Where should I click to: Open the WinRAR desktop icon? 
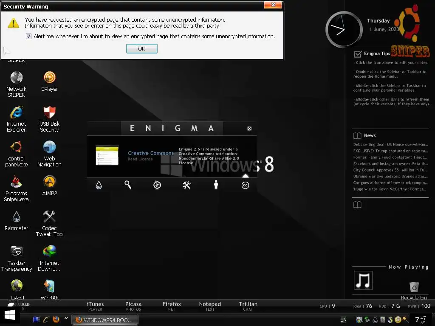(49, 289)
